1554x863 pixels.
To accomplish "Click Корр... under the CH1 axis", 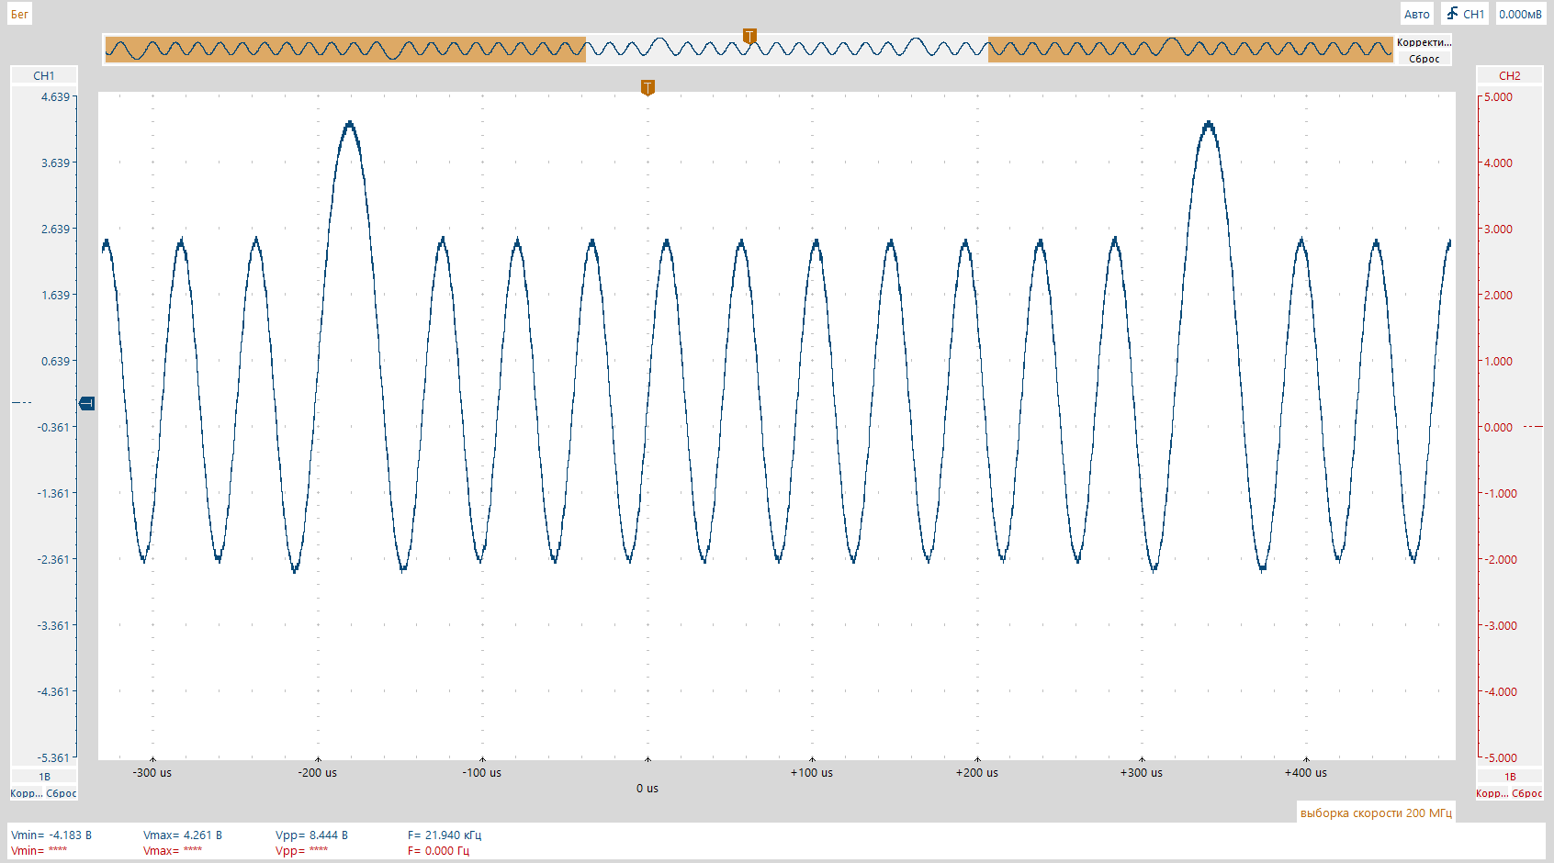I will point(26,793).
